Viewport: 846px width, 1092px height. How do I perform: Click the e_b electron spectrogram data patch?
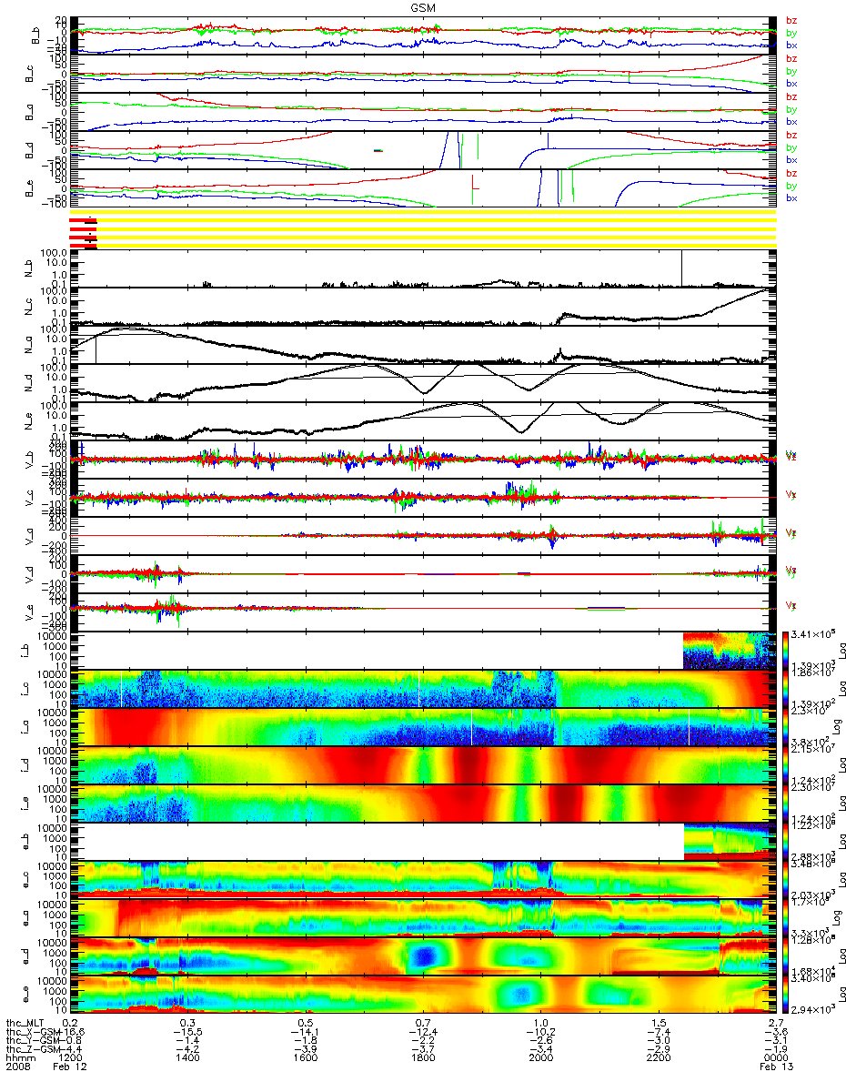pyautogui.click(x=728, y=841)
